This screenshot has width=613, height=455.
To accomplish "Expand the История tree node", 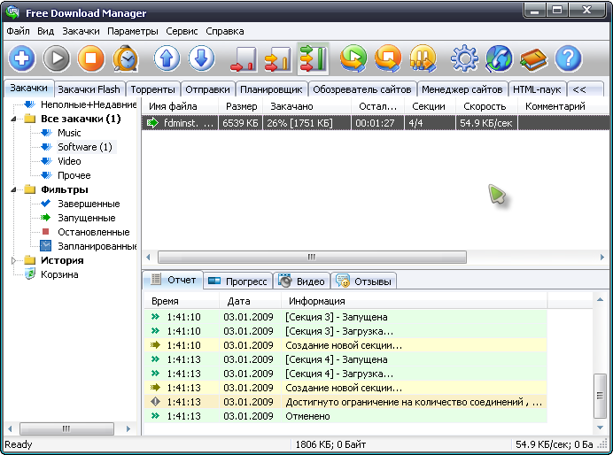I will pyautogui.click(x=13, y=260).
